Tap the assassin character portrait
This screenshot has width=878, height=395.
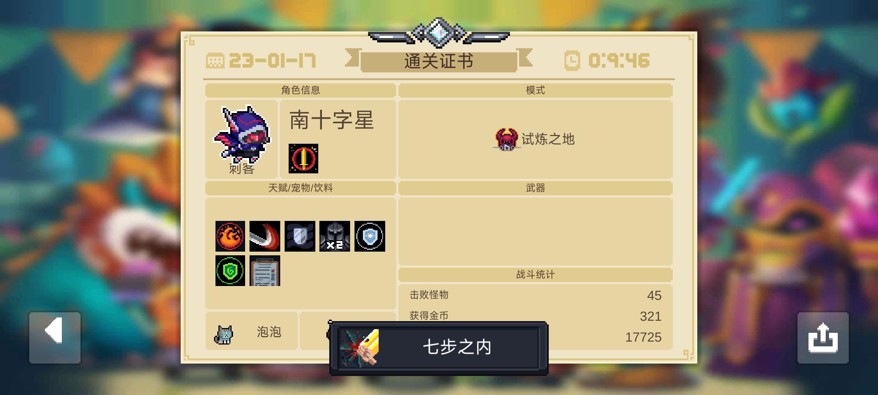[x=242, y=135]
